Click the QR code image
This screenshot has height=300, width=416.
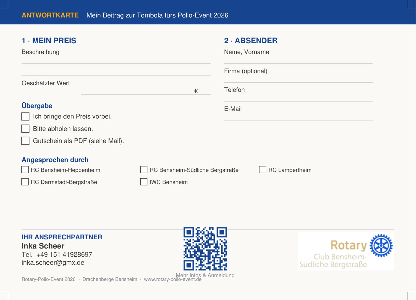coord(205,248)
